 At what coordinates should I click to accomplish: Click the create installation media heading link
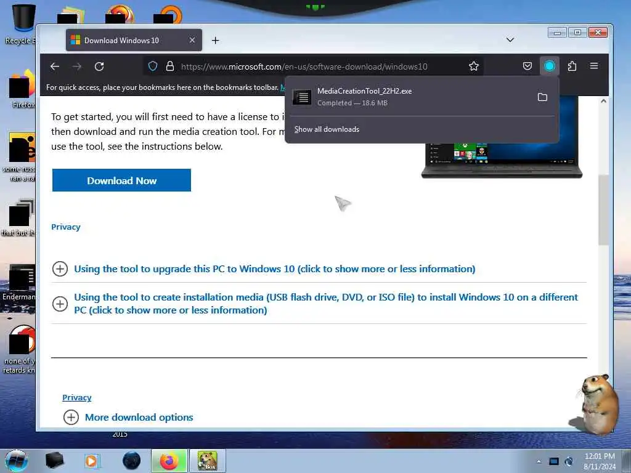[x=326, y=304]
